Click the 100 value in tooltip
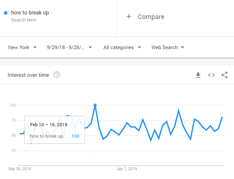 point(75,136)
